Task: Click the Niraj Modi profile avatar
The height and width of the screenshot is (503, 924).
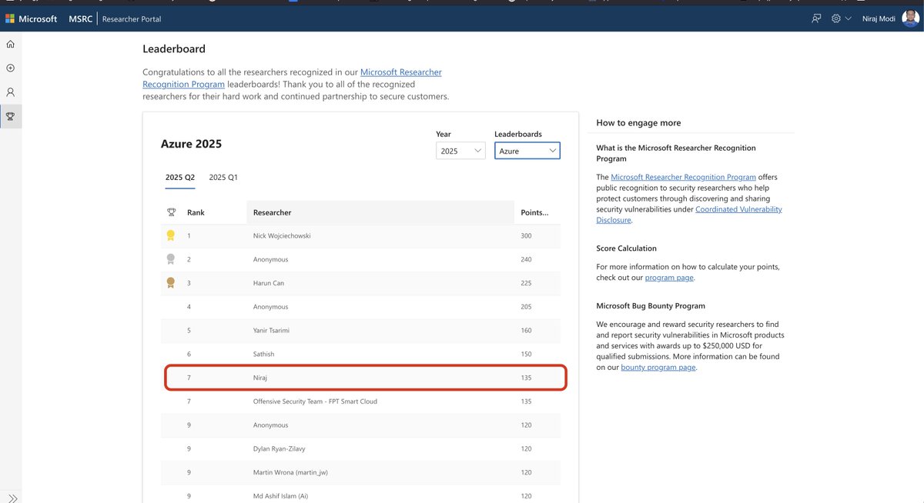Action: (910, 18)
